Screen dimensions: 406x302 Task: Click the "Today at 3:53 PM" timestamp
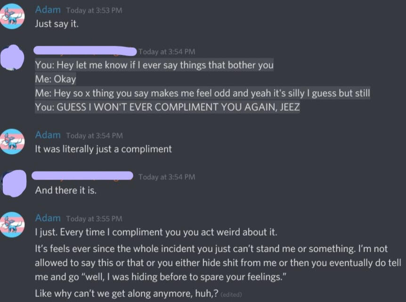point(94,10)
